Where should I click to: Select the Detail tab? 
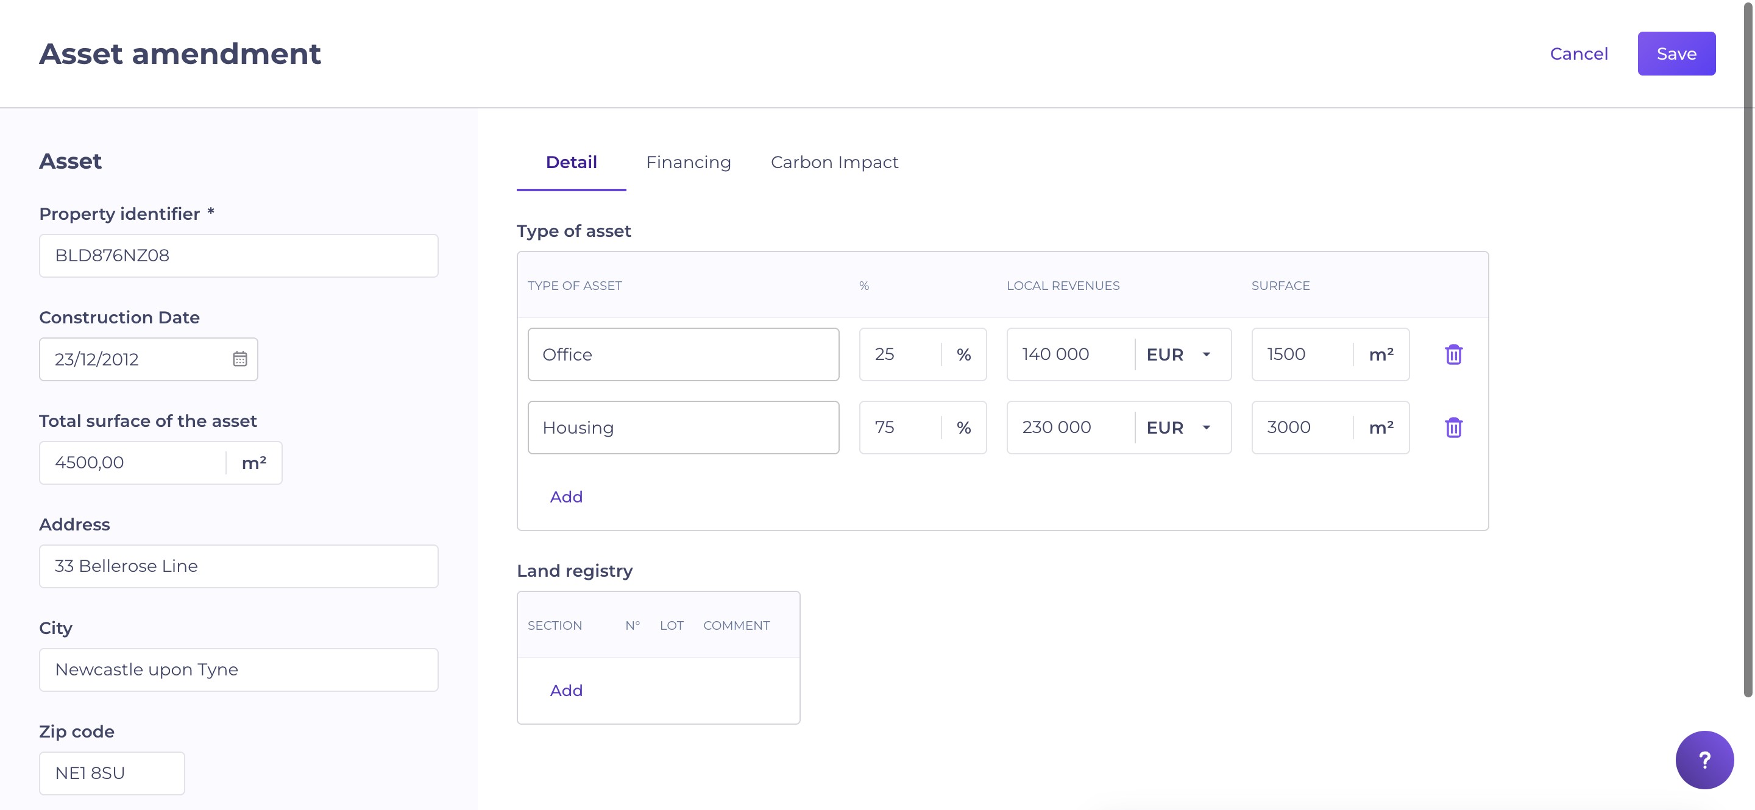click(x=571, y=162)
